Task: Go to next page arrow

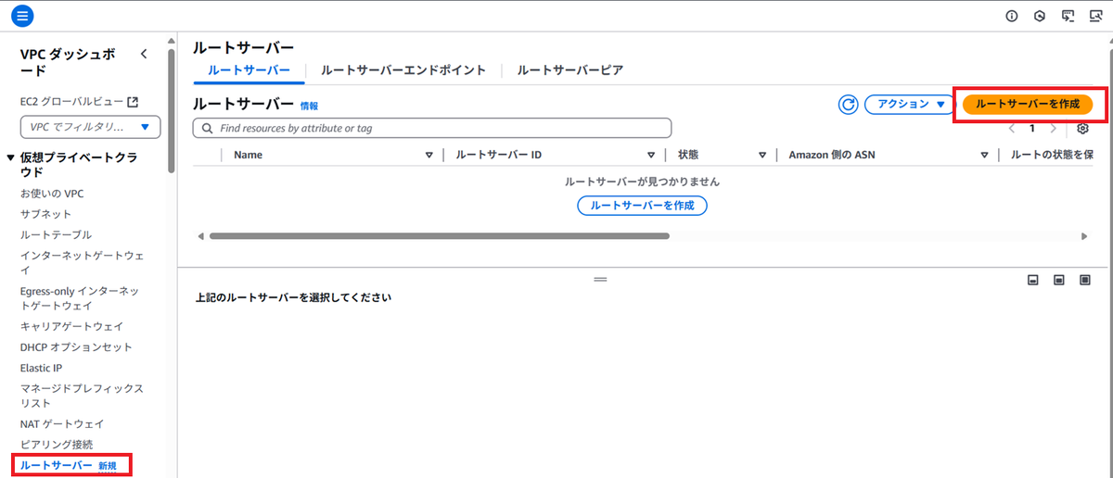Action: coord(1053,129)
